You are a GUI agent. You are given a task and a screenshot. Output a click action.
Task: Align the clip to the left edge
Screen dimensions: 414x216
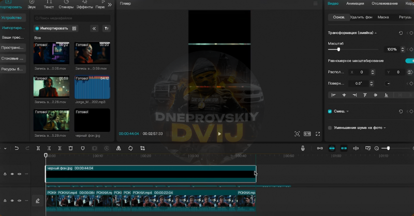[x=333, y=95]
